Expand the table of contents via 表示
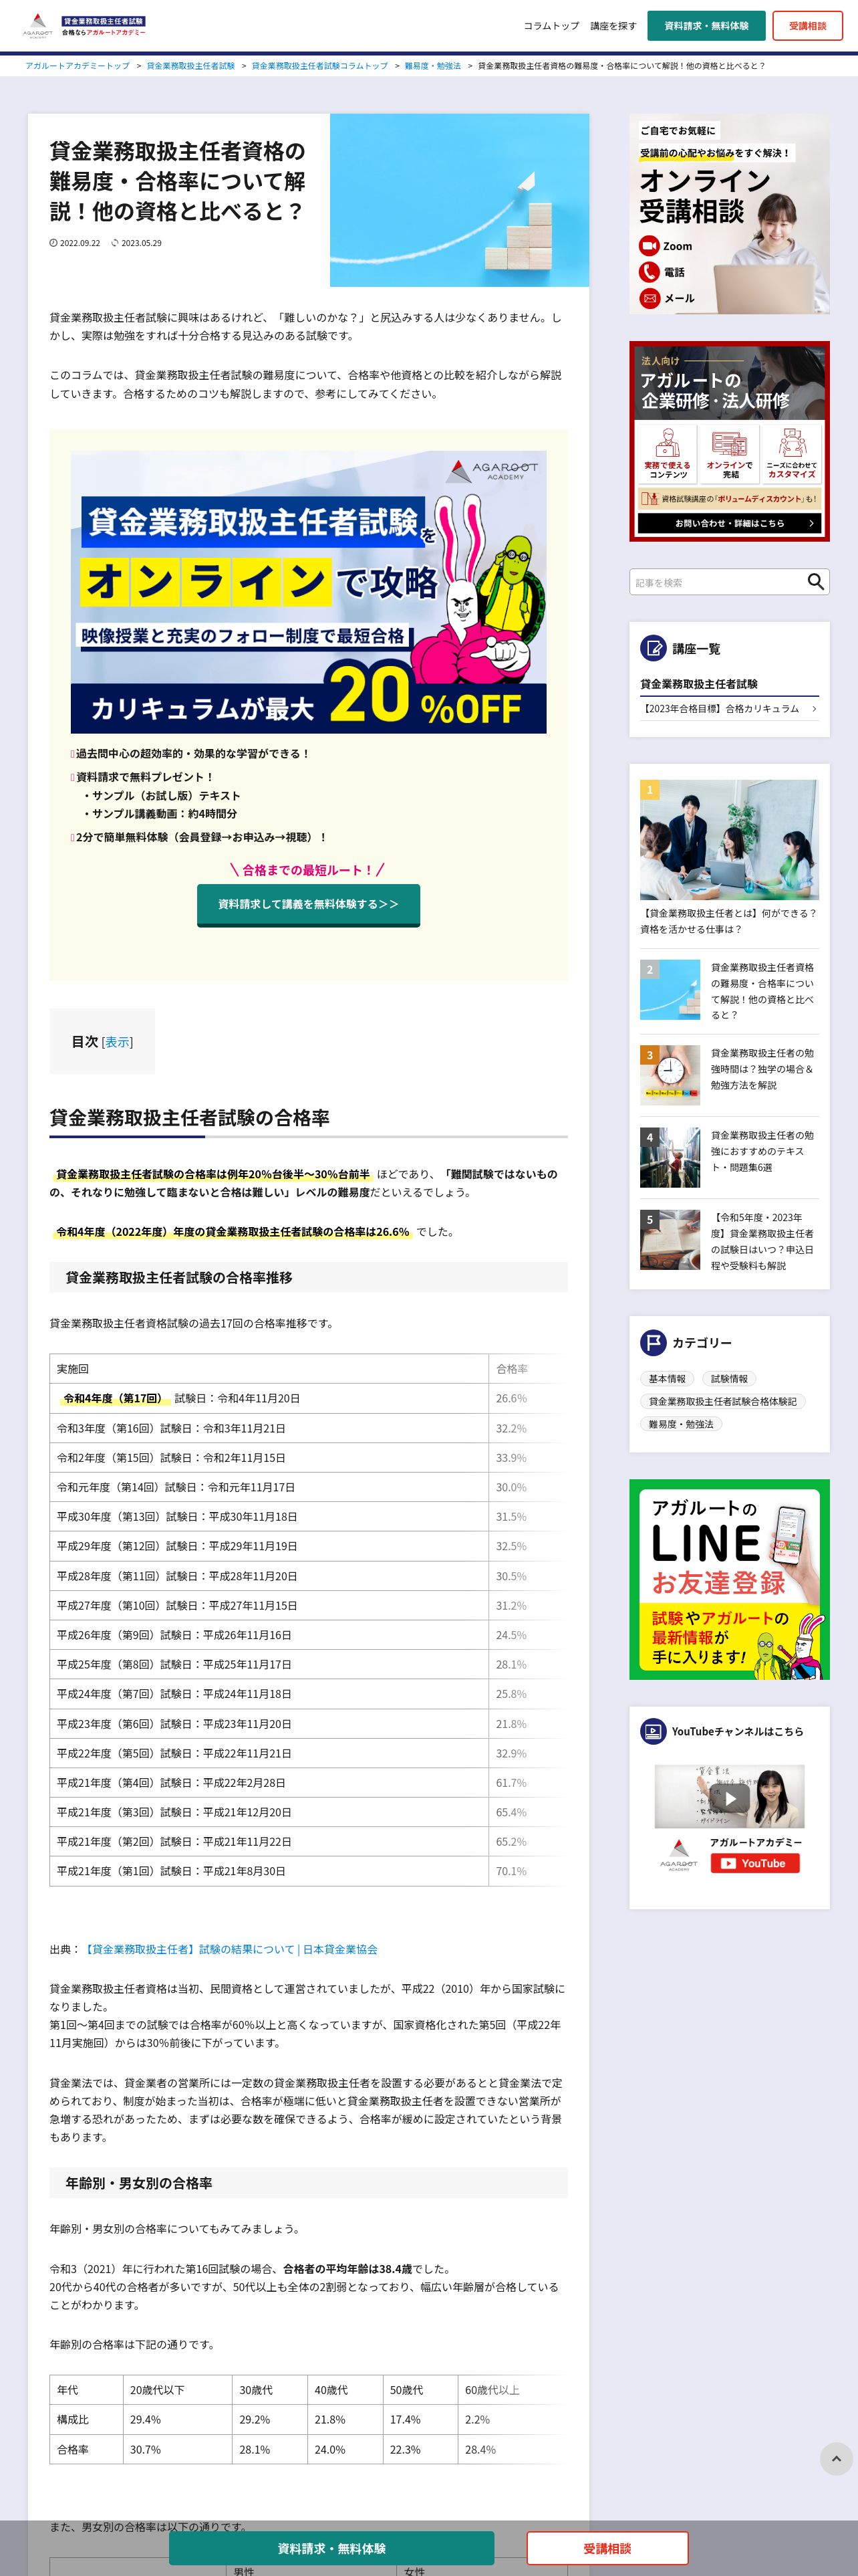The height and width of the screenshot is (2576, 858). pos(117,1042)
